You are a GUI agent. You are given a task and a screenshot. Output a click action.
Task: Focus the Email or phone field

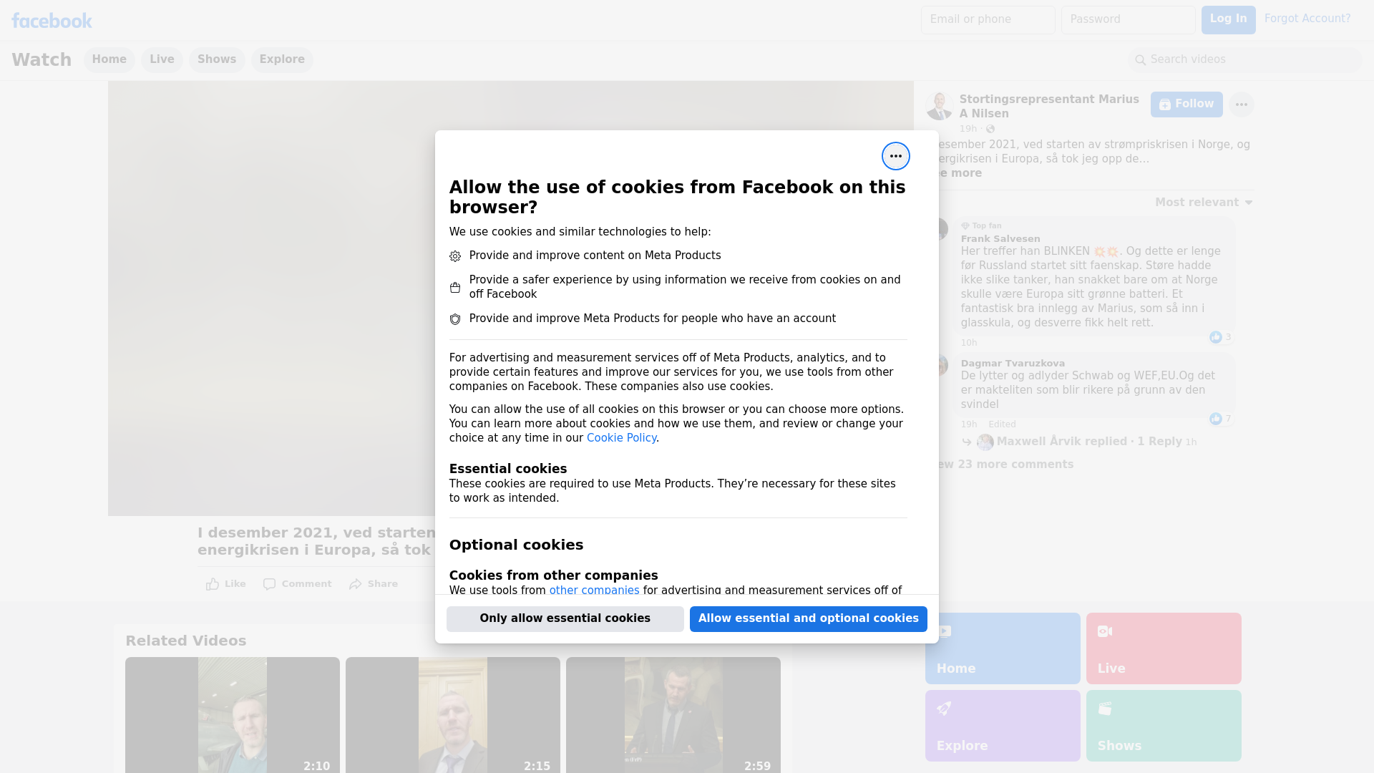pos(988,20)
